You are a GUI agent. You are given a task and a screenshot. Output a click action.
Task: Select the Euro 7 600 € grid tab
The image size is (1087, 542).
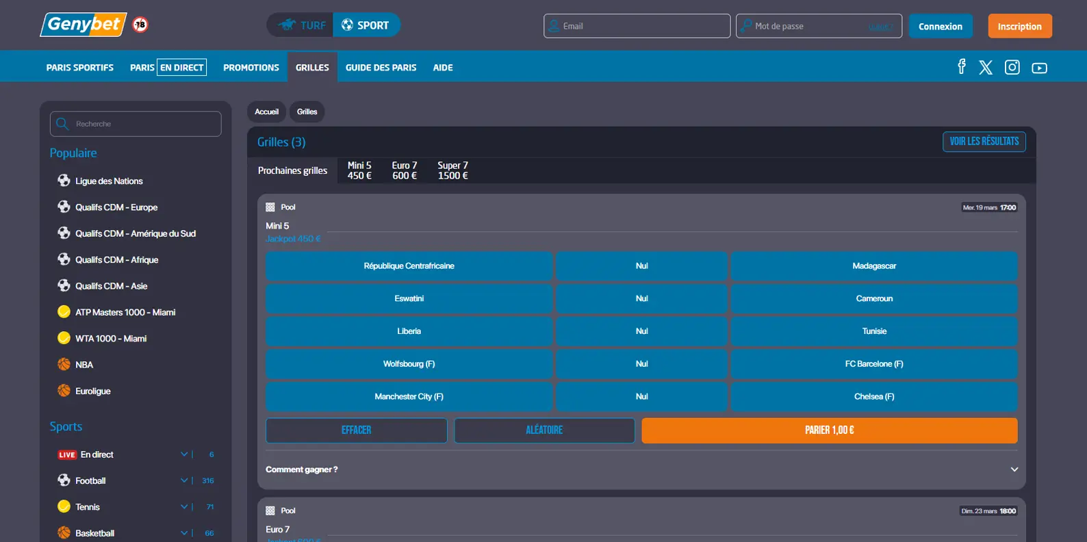tap(405, 170)
